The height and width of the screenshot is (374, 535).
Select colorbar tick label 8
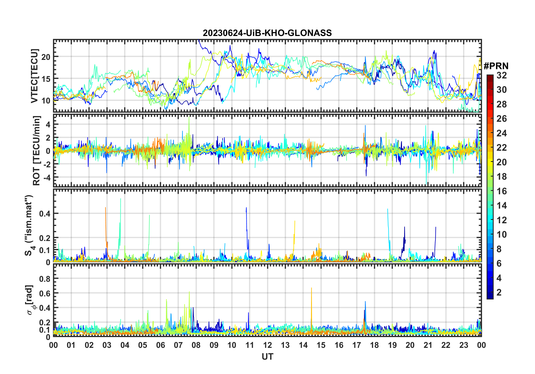tap(499, 249)
